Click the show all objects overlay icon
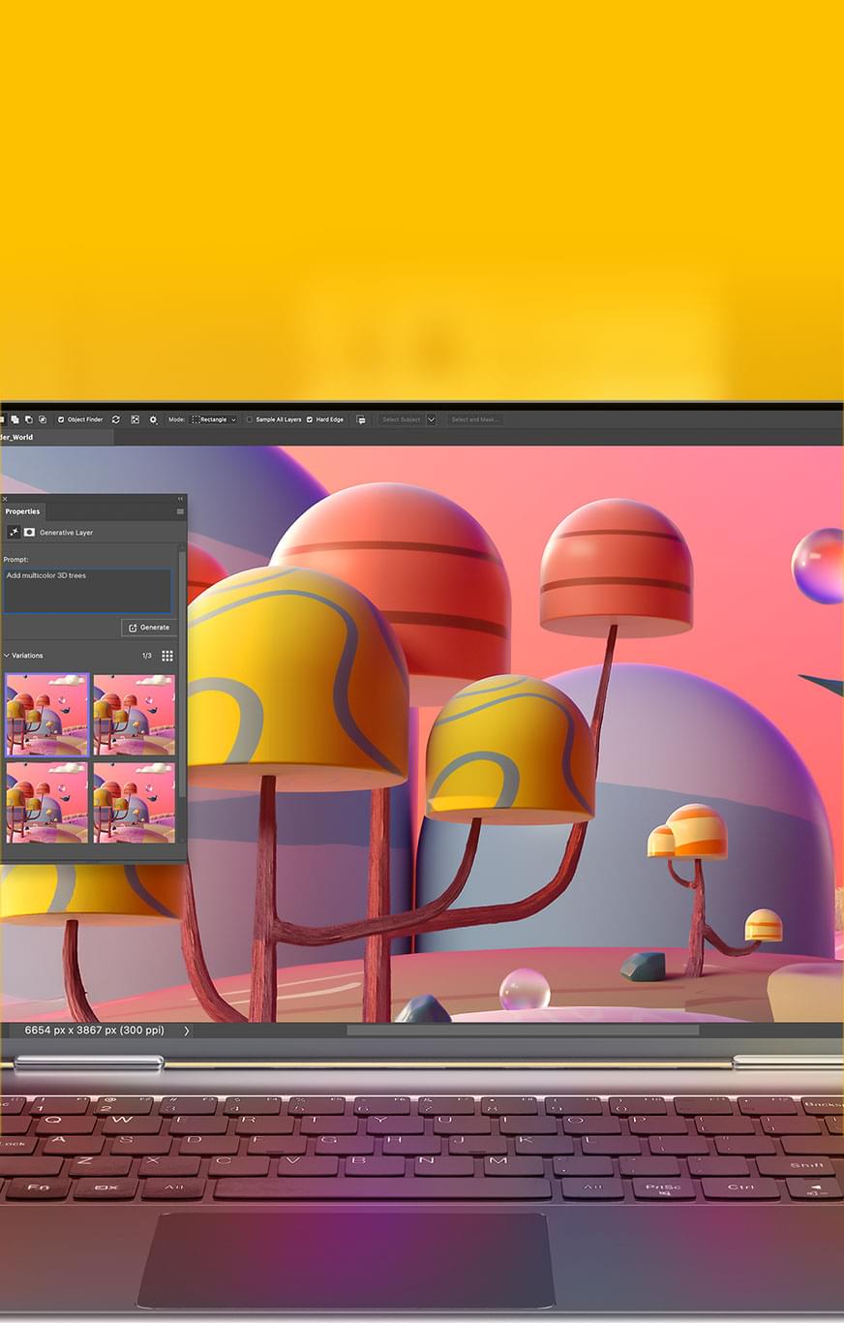Image resolution: width=844 pixels, height=1323 pixels. [135, 419]
